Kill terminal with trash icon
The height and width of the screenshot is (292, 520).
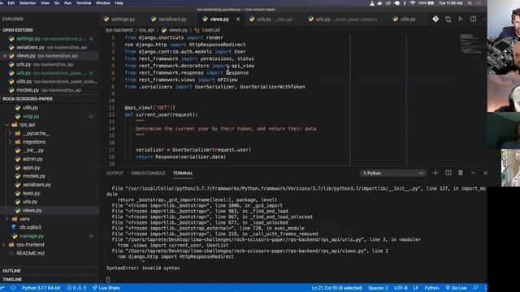tap(461, 173)
